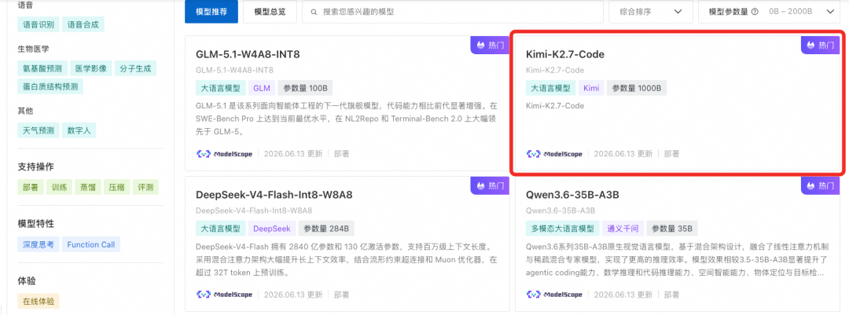Click the Qwen3.6 model description text
The image size is (849, 315).
point(677,259)
